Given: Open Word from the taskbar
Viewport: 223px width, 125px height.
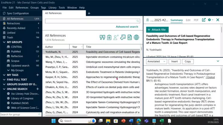Looking at the screenshot, I should [x=131, y=121].
